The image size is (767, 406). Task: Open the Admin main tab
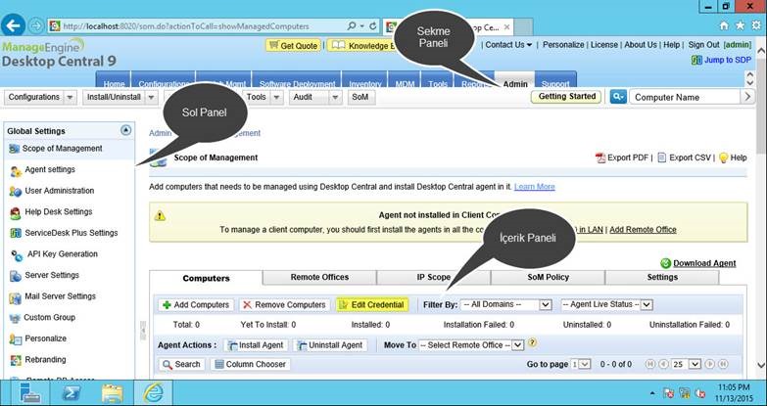point(515,80)
